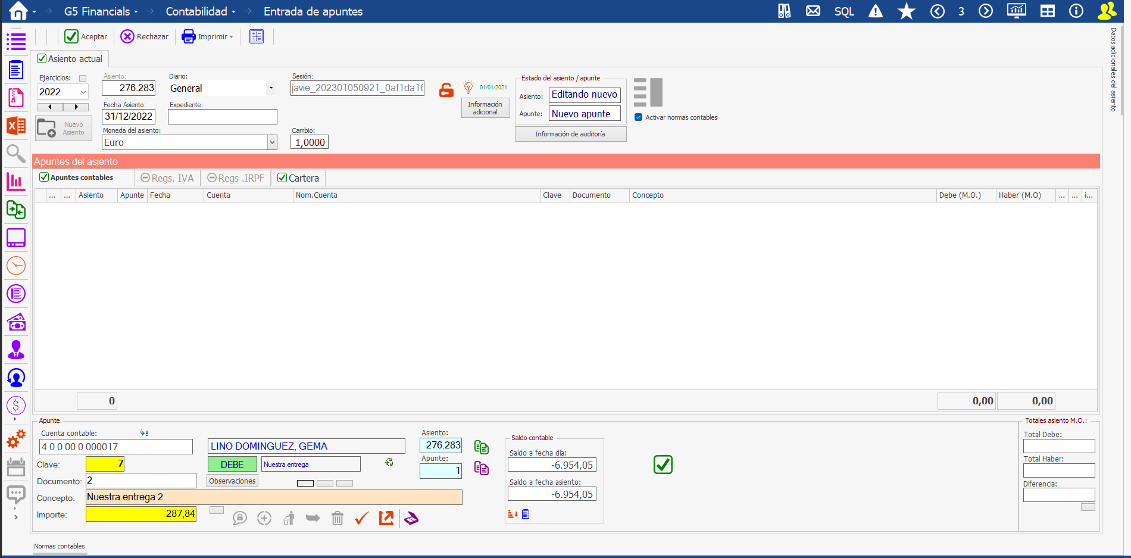Click the Información de auditoría button
The height and width of the screenshot is (558, 1131).
[570, 134]
